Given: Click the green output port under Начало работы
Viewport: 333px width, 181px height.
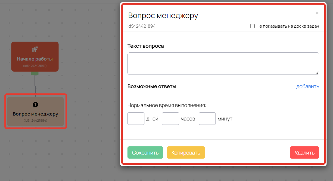Looking at the screenshot, I should coord(35,73).
